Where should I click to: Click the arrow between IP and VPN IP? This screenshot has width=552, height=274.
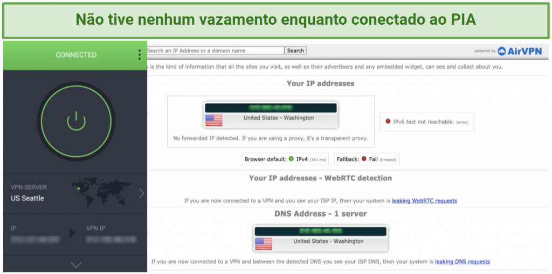(x=72, y=233)
